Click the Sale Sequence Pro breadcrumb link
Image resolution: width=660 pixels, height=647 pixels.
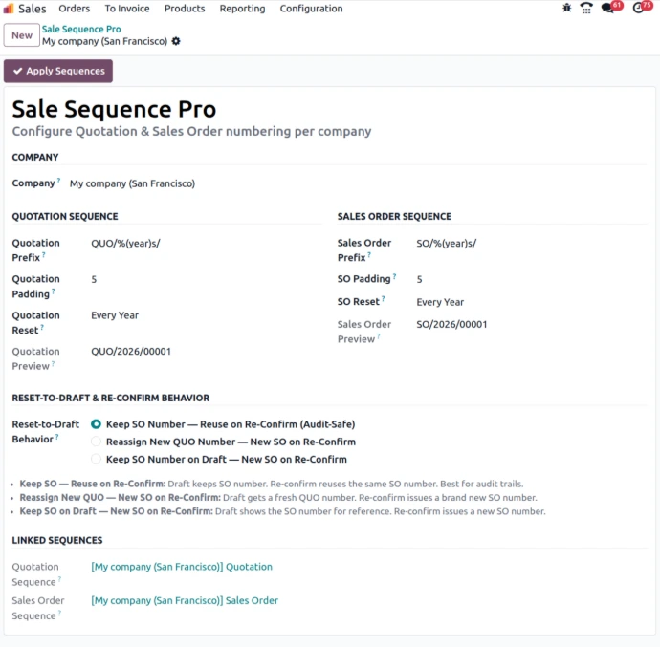click(x=81, y=30)
